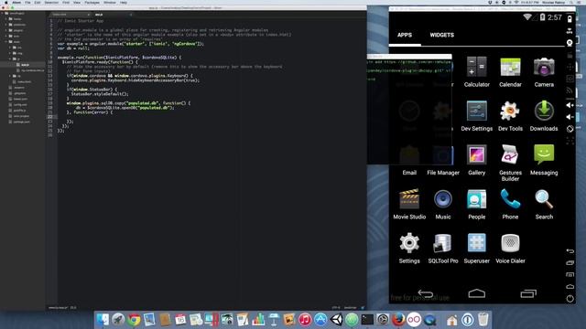This screenshot has width=586, height=329.
Task: Open config.xml in the project tree
Action: [20, 104]
